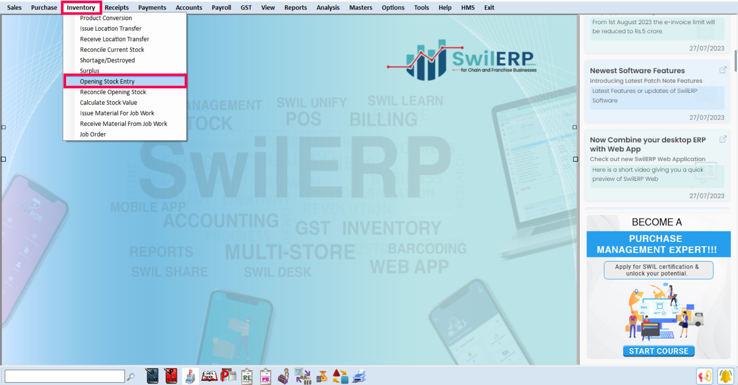The image size is (738, 385).
Task: Click the printer icon in toolbar
Action: [359, 376]
